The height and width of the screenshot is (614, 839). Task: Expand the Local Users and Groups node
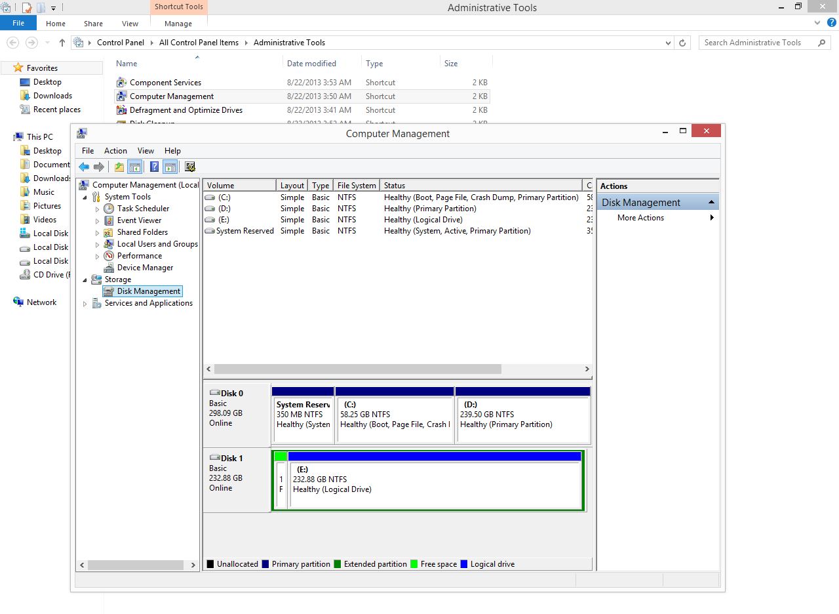(97, 245)
